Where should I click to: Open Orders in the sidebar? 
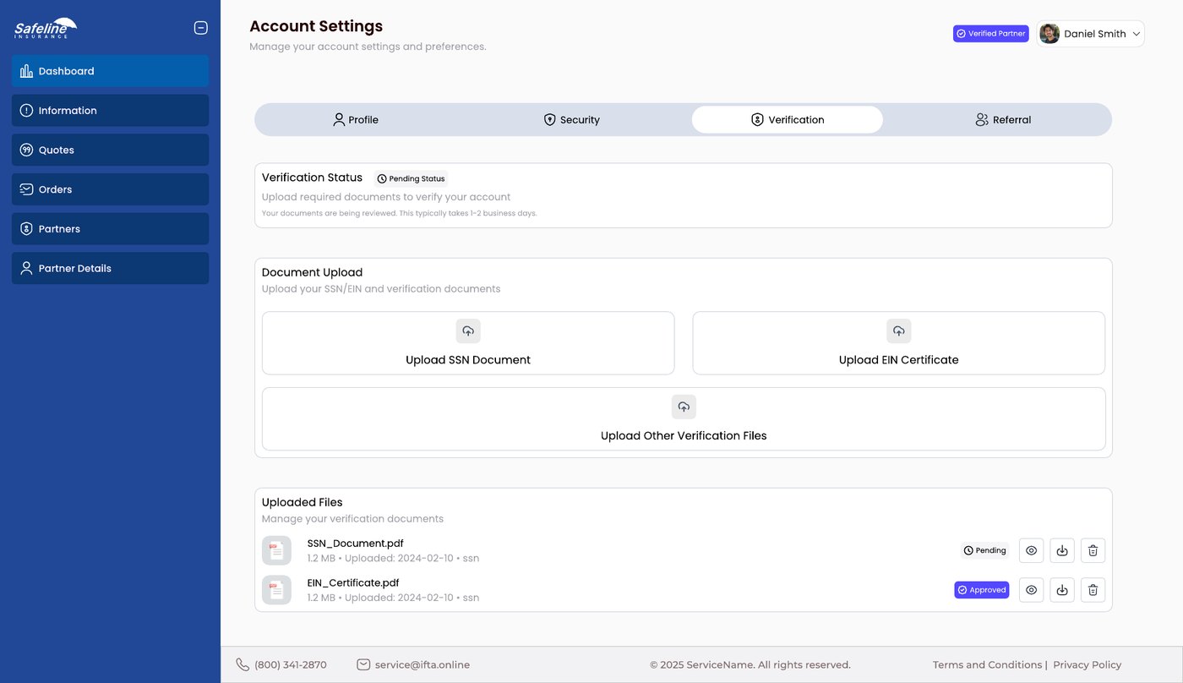tap(110, 189)
